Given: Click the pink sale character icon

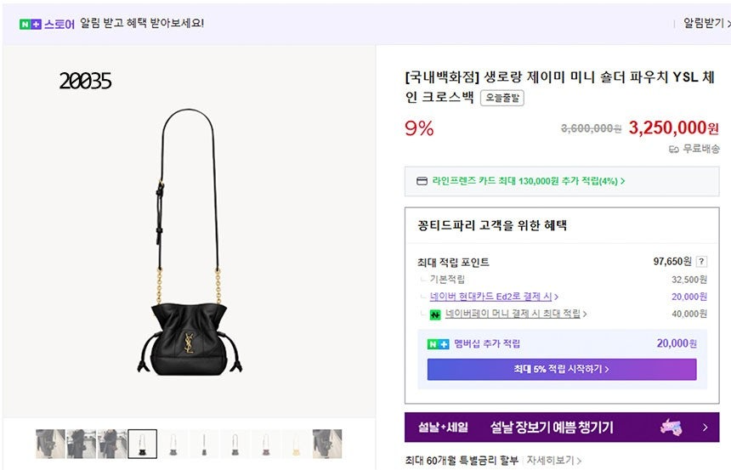Looking at the screenshot, I should tap(671, 427).
